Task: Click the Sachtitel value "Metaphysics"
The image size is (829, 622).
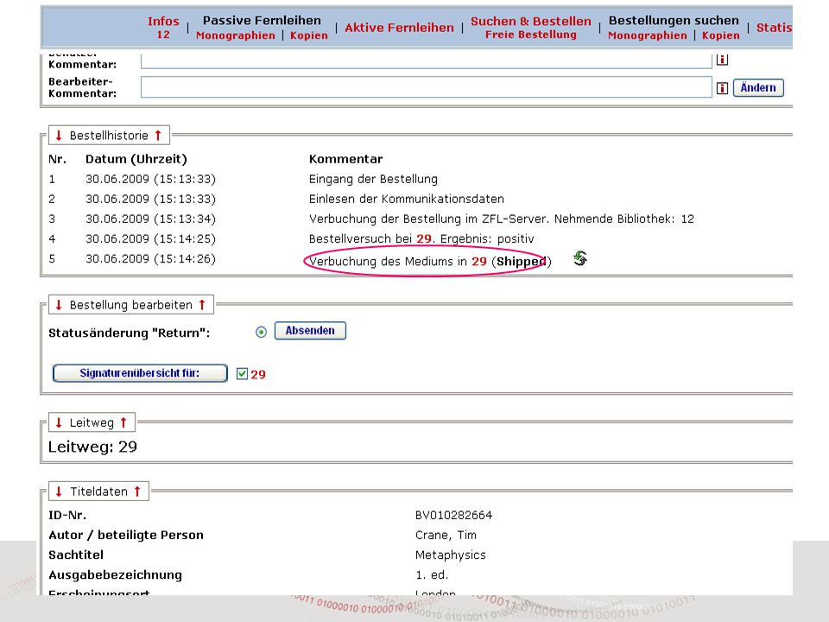Action: (451, 555)
